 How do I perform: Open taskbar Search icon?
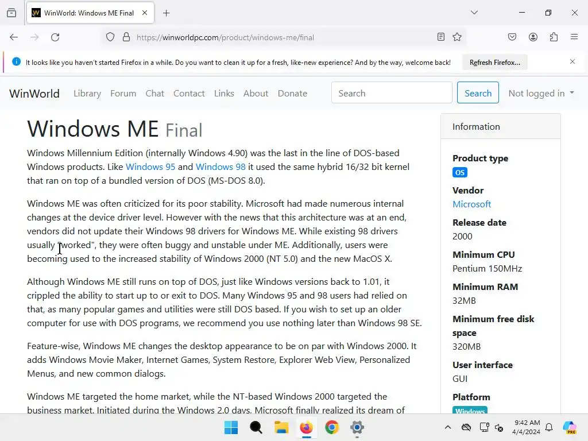[256, 427]
